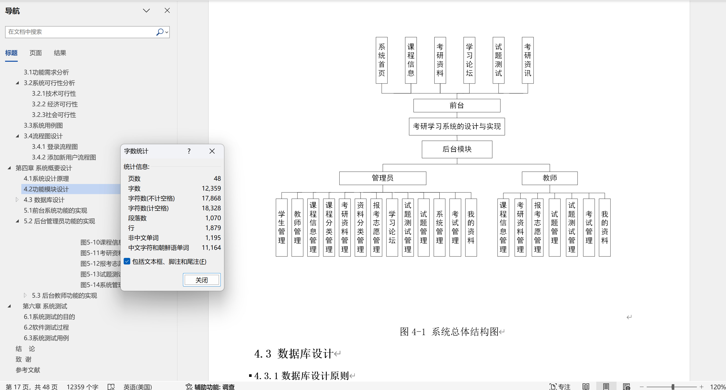The height and width of the screenshot is (390, 726).
Task: Click zoom in plus button
Action: point(701,387)
